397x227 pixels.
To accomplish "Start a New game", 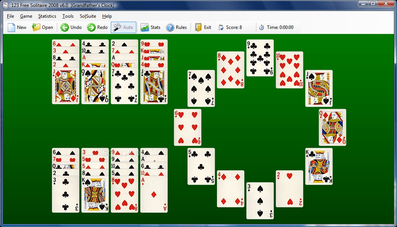I will point(17,27).
